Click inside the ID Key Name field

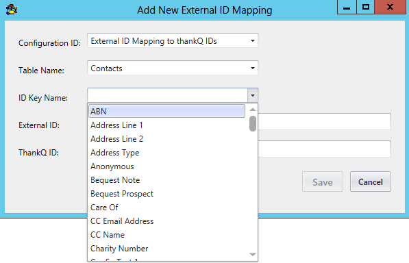click(x=167, y=95)
